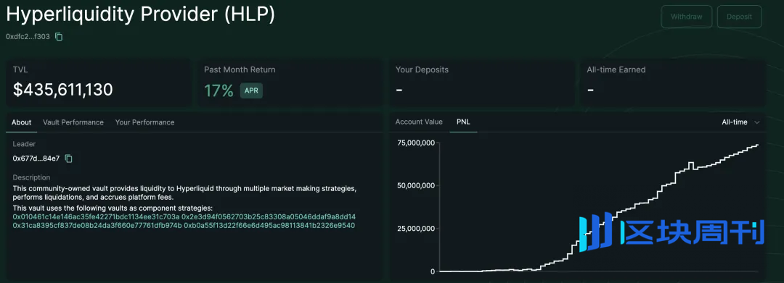The height and width of the screenshot is (283, 784).
Task: Copy the vault address 0xdfc2...f303
Action: pyautogui.click(x=59, y=36)
